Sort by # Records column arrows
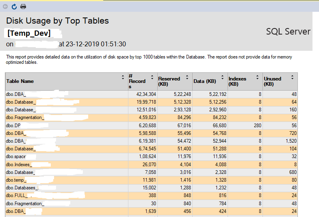Image resolution: width=319 pixels, height=217 pixels. pyautogui.click(x=152, y=77)
